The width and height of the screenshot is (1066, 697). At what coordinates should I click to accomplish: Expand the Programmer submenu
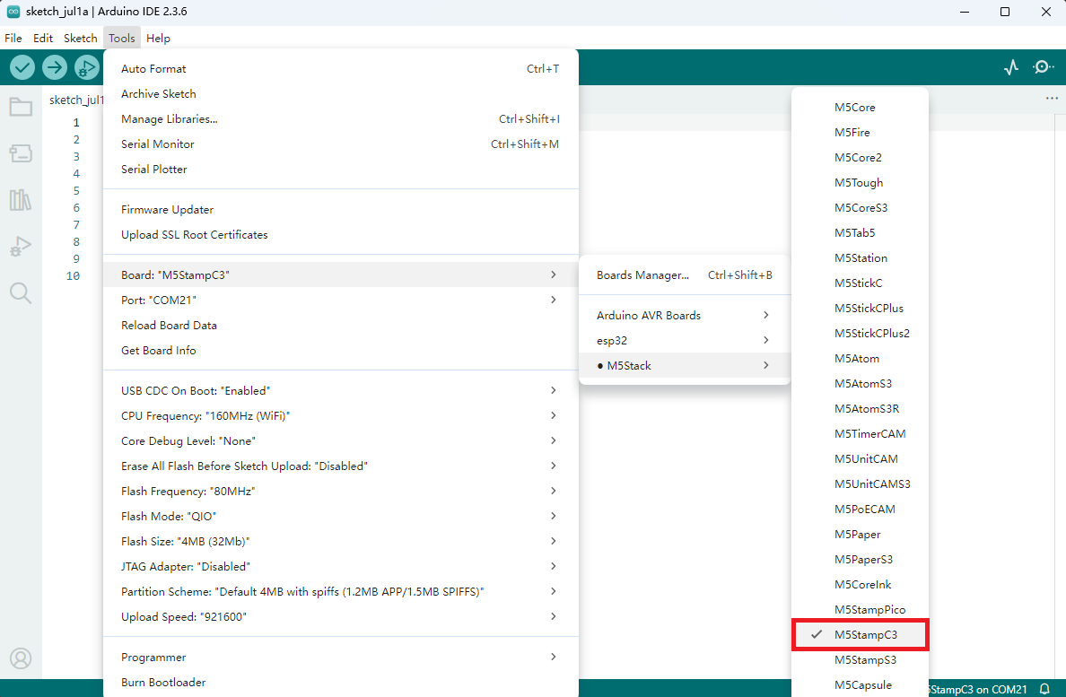pos(341,657)
